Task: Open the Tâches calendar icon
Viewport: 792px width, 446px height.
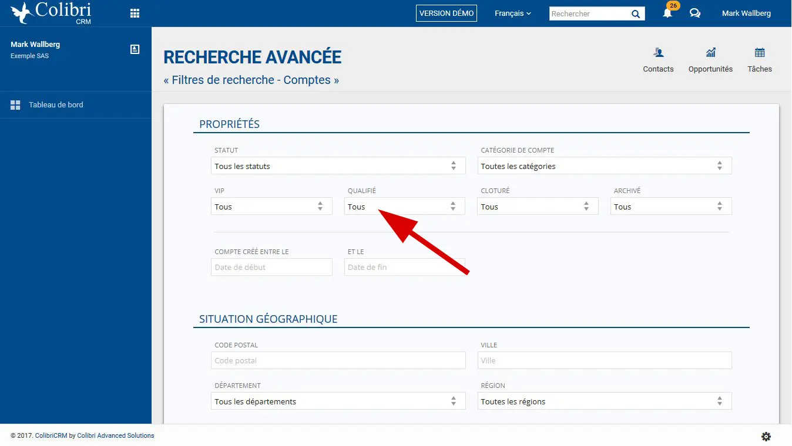Action: (760, 52)
